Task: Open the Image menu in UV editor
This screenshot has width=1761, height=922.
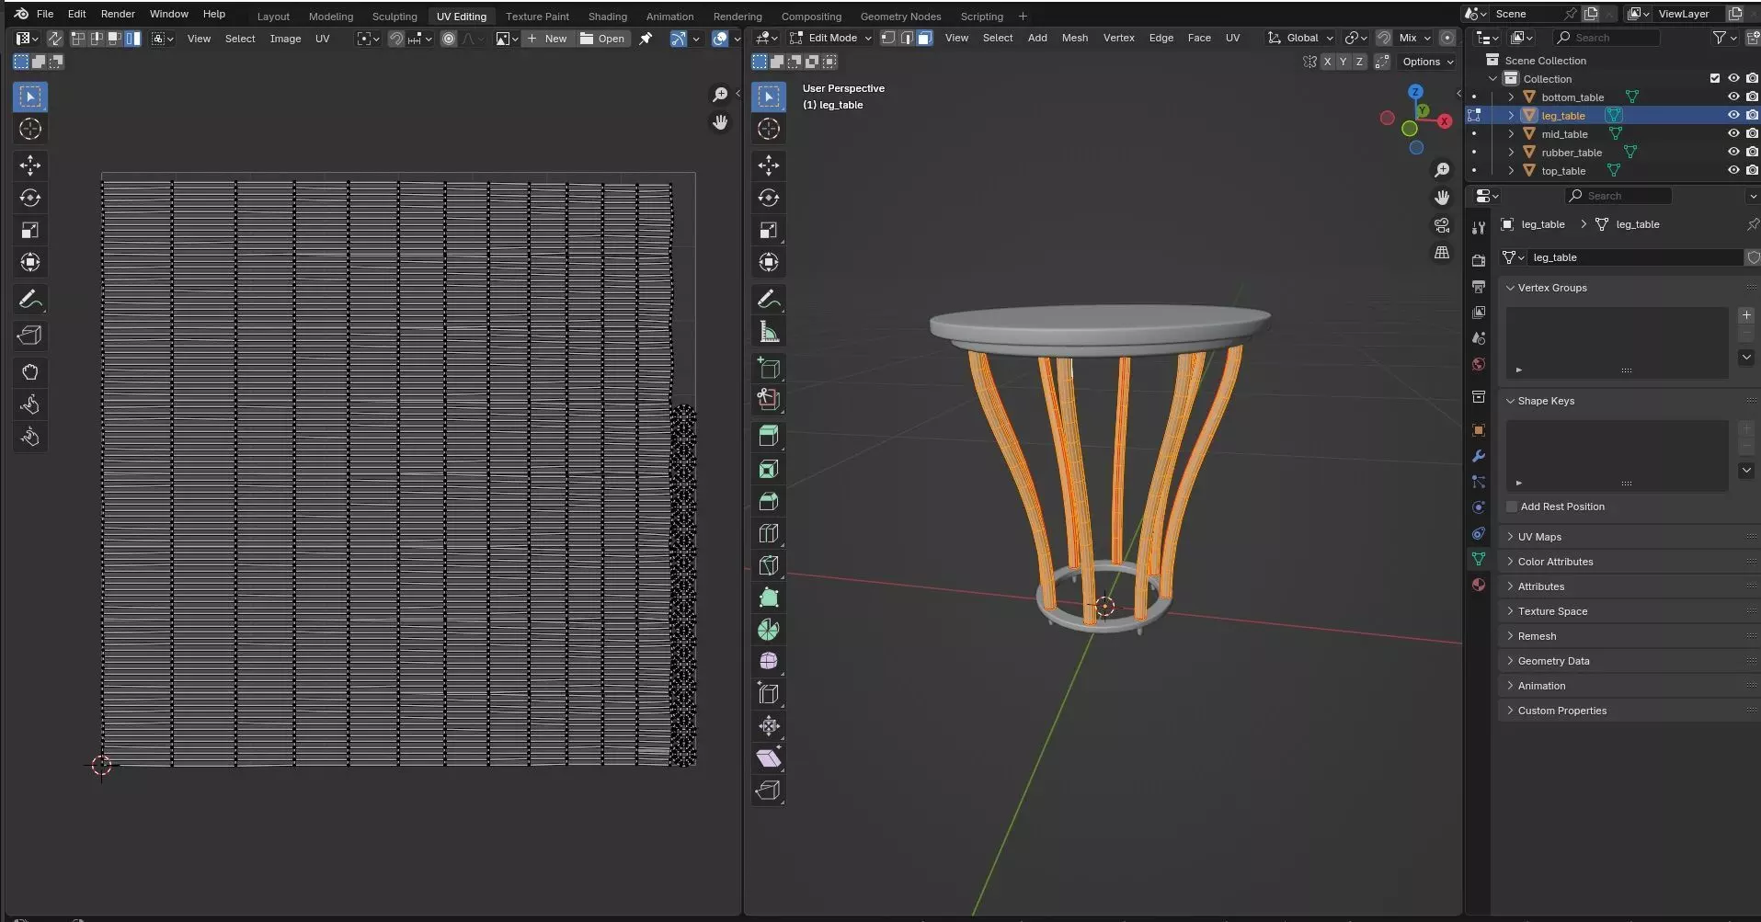Action: [x=285, y=39]
